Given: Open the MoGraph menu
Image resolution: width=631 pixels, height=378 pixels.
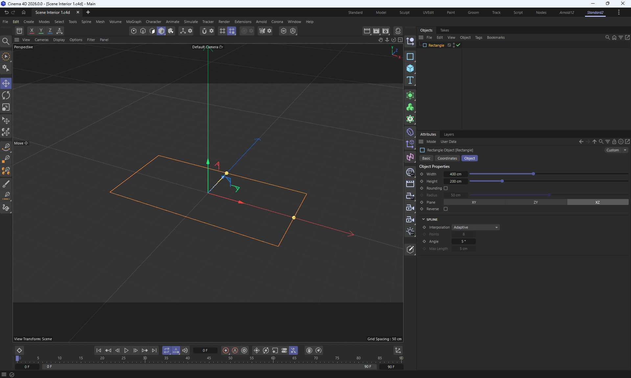Looking at the screenshot, I should (x=133, y=22).
